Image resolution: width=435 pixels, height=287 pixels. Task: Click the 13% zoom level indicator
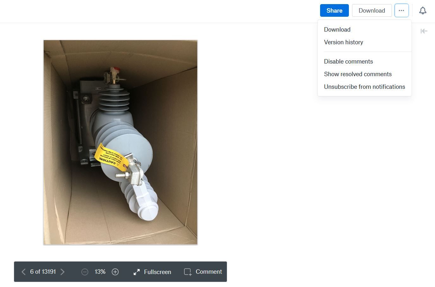(100, 272)
